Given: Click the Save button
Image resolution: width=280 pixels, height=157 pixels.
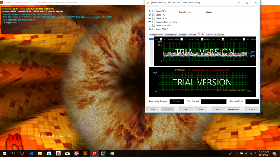Looking at the screenshot, I should (200, 109).
